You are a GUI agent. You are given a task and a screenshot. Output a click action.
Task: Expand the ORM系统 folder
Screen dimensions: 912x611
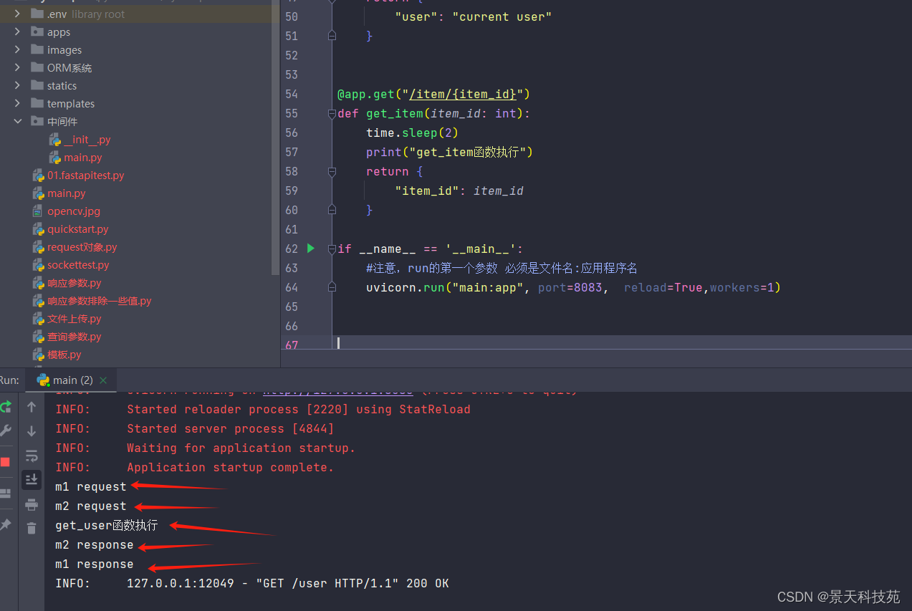tap(17, 67)
